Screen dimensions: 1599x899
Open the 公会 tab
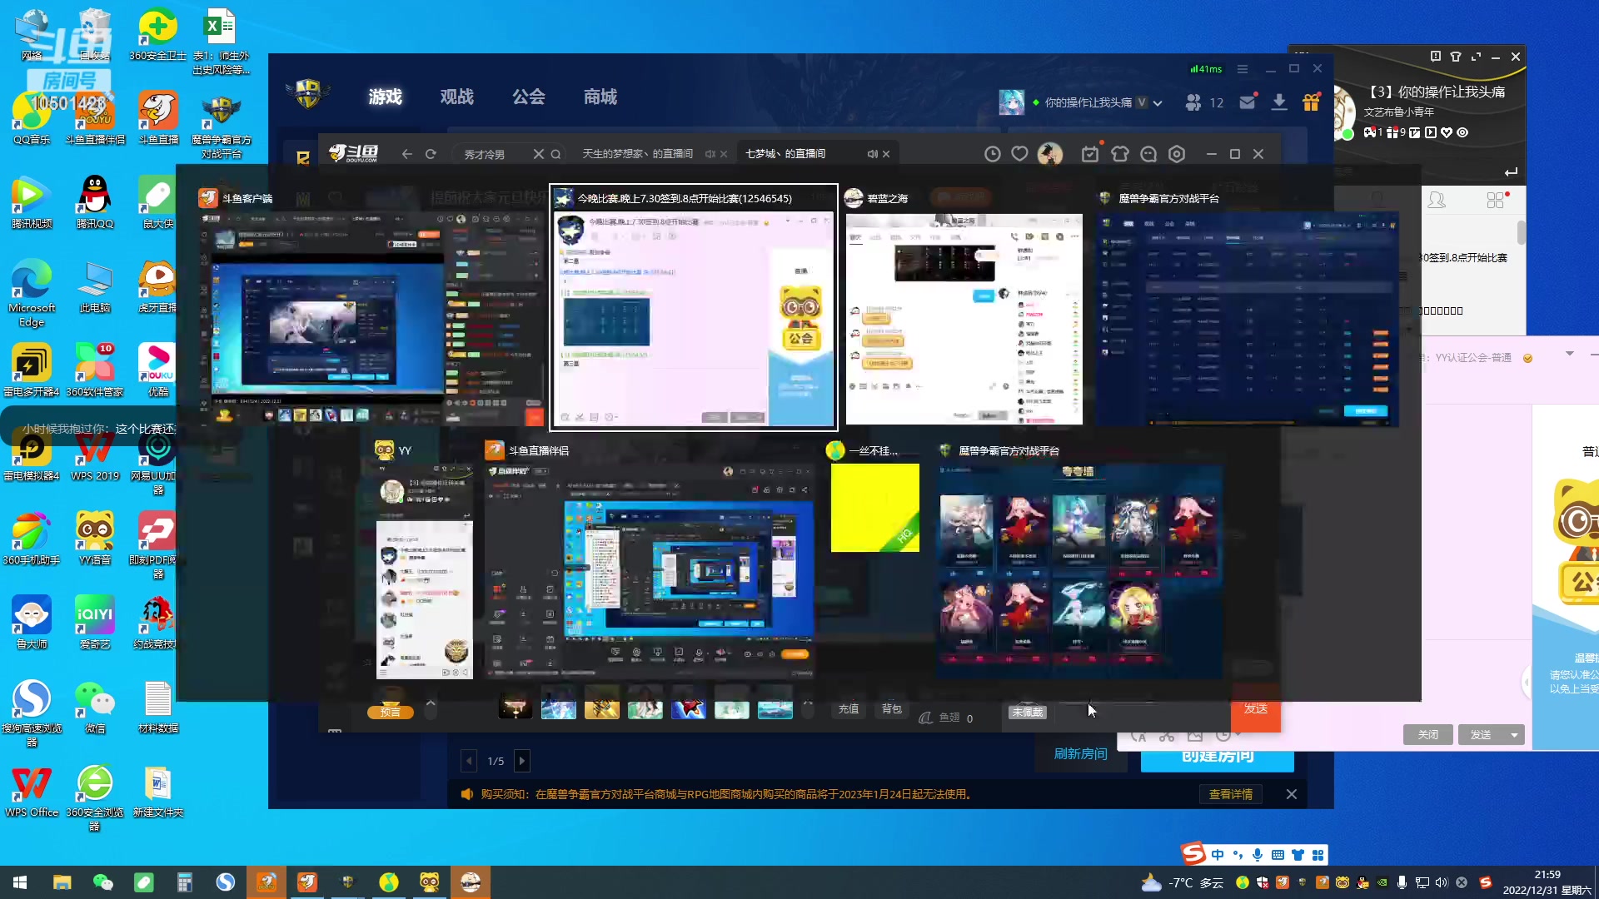[x=528, y=97]
